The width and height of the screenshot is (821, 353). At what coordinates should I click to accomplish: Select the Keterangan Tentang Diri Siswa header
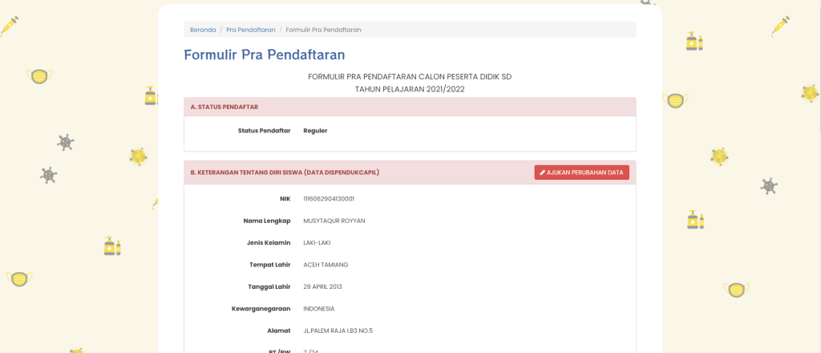(x=285, y=172)
